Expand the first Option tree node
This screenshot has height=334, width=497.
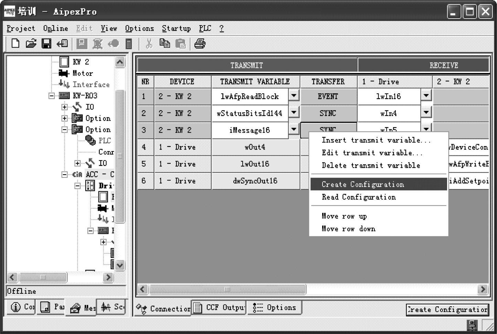pos(64,118)
